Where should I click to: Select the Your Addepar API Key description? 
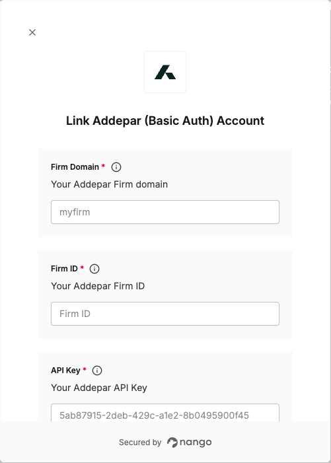(x=99, y=388)
